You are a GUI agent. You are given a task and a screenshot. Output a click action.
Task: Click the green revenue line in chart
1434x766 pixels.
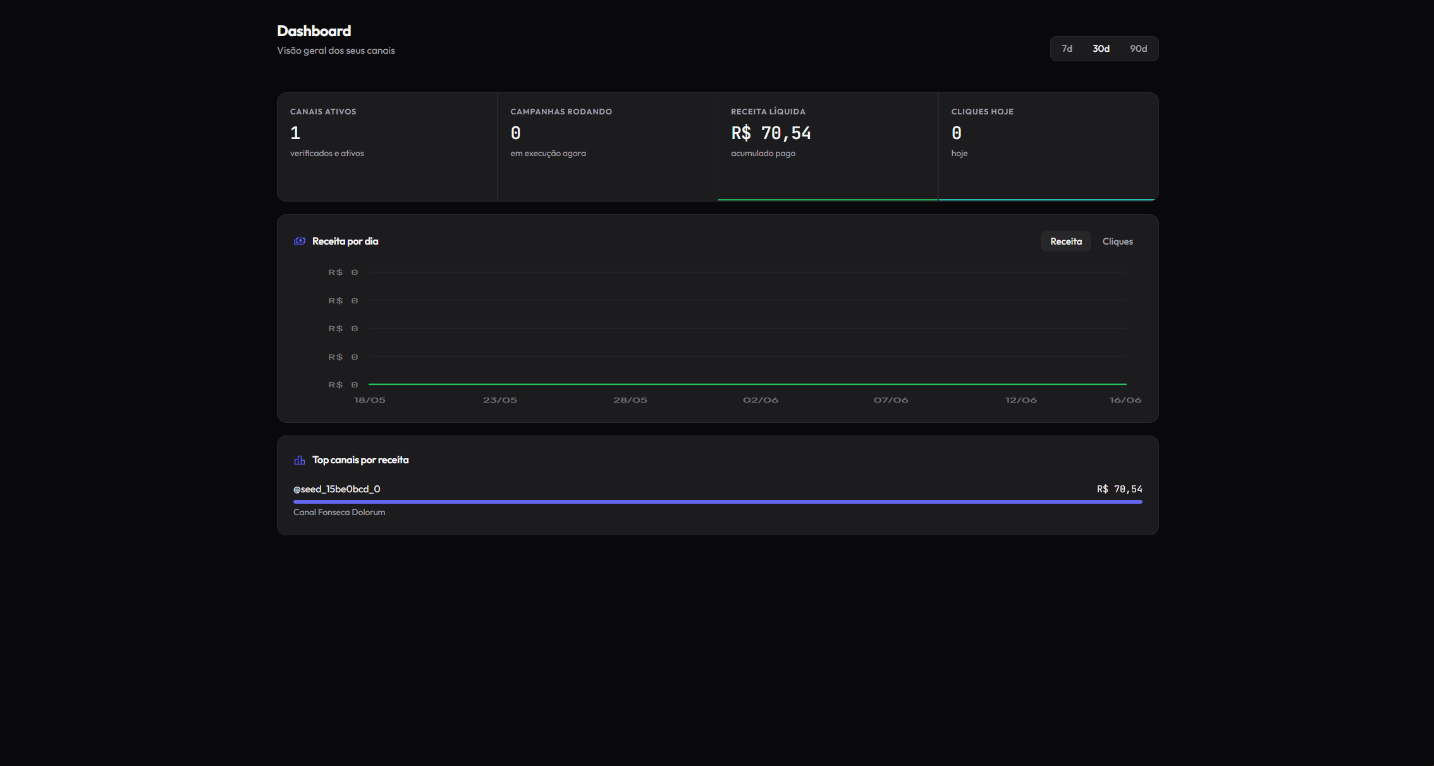pyautogui.click(x=747, y=384)
